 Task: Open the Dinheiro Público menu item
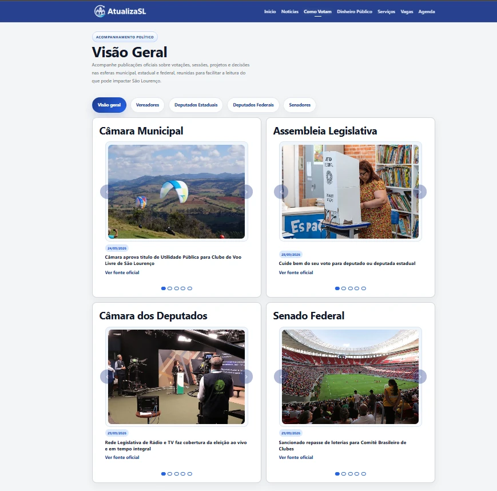click(355, 11)
